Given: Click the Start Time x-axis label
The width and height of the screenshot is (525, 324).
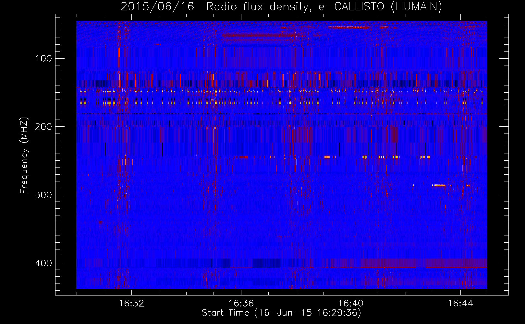Looking at the screenshot, I should pos(281,313).
